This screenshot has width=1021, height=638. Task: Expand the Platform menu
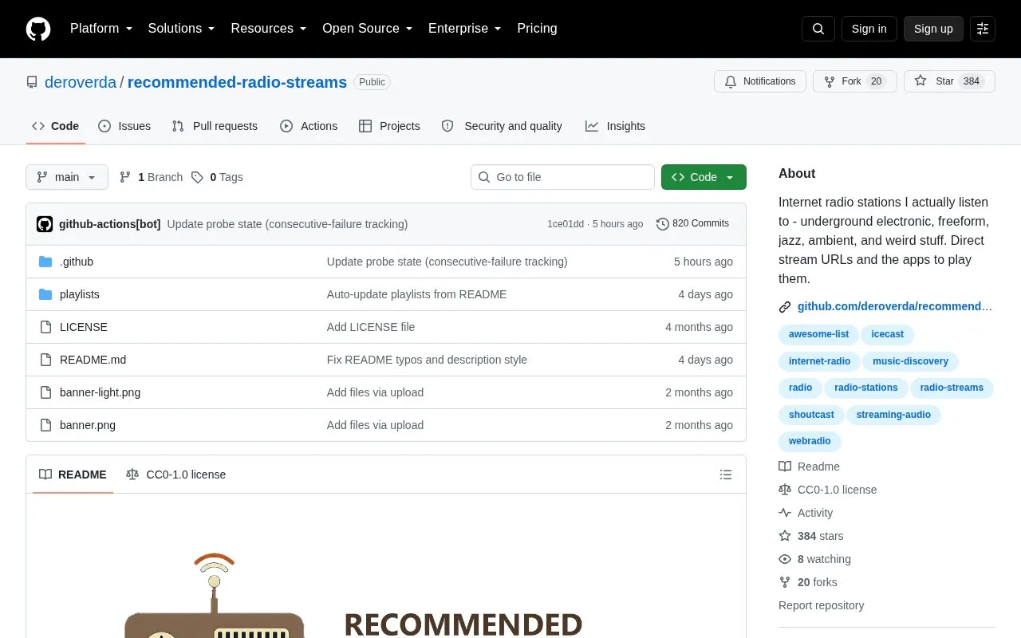coord(101,29)
